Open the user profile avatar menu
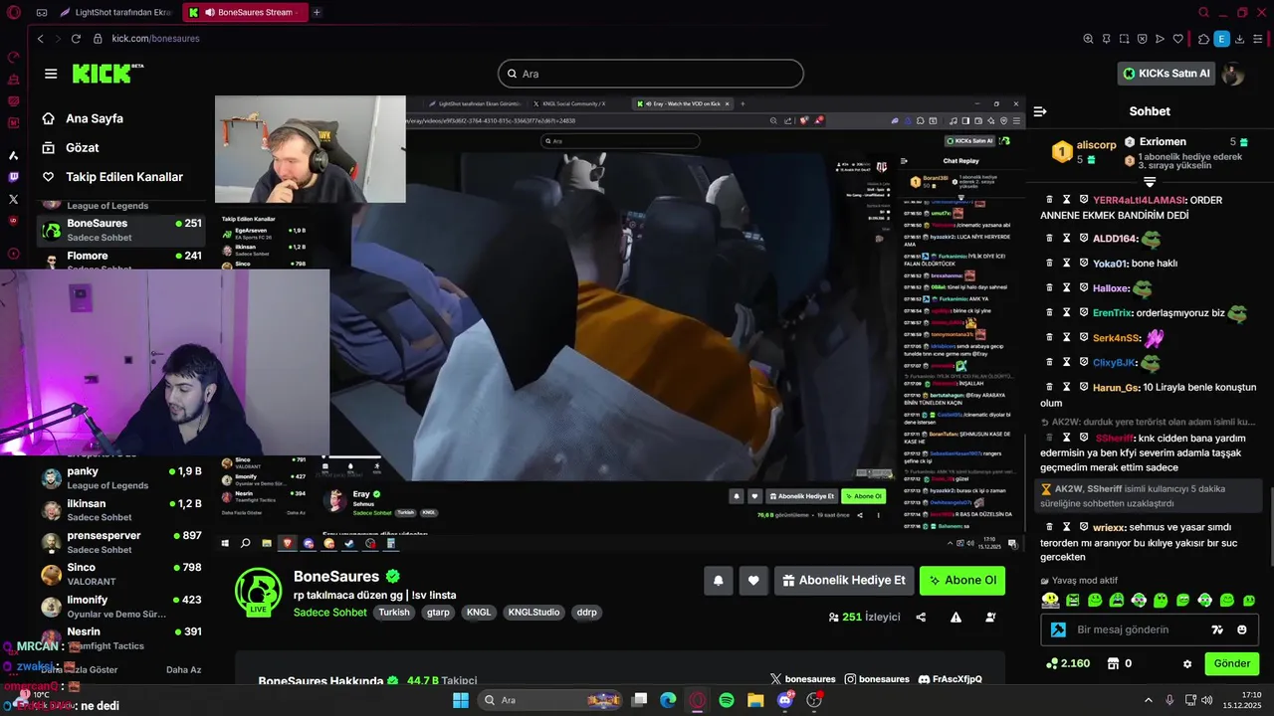This screenshot has height=716, width=1274. [1233, 74]
